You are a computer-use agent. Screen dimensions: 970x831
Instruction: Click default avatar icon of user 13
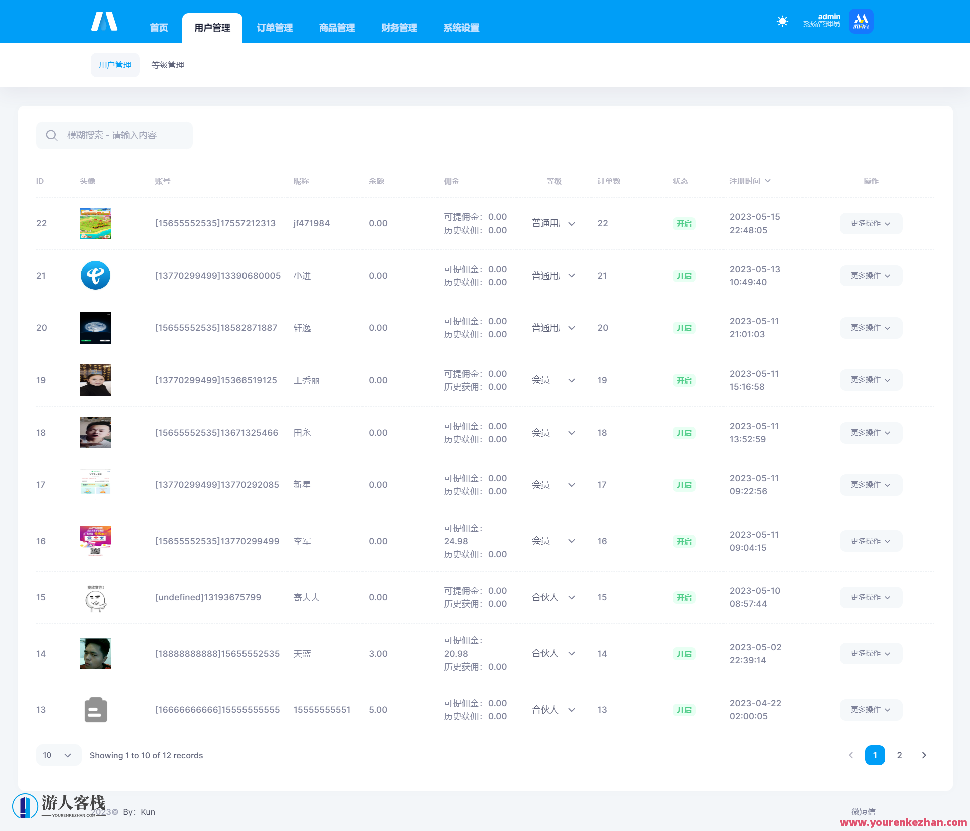point(95,710)
